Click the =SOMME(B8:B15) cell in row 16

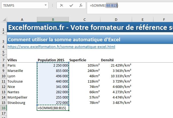click(x=53, y=108)
